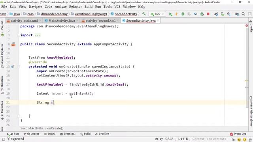253x142 pixels.
Task: Click the dinocodeacademy breadcrumb folder
Action: [x=53, y=14]
